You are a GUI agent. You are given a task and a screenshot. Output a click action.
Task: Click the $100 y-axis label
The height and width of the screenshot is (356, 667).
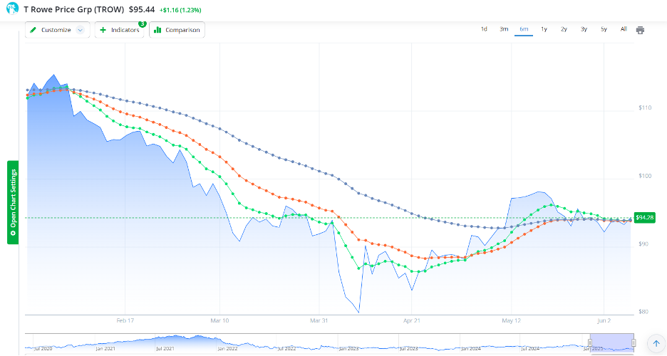(645, 176)
